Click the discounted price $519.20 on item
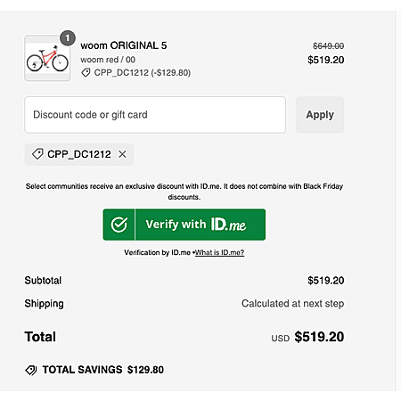This screenshot has height=401, width=401. click(x=326, y=60)
